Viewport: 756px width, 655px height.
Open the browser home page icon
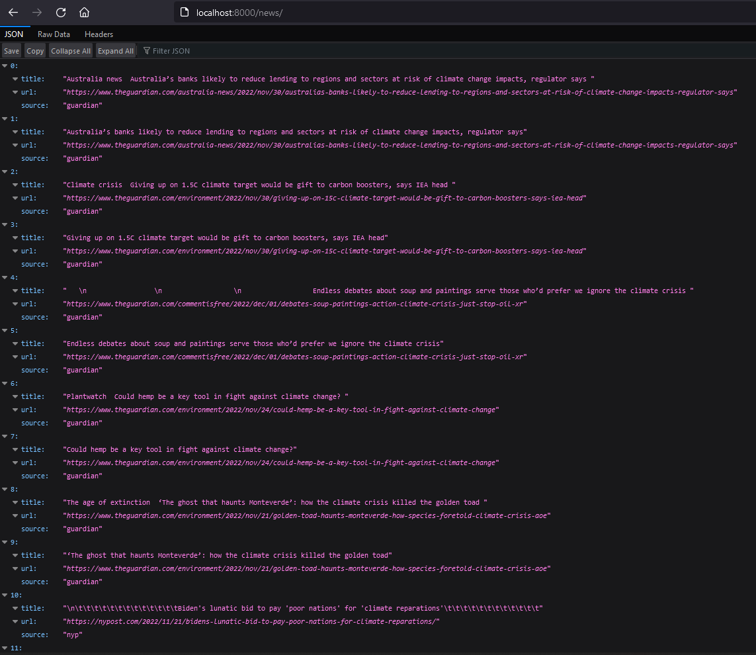tap(83, 12)
